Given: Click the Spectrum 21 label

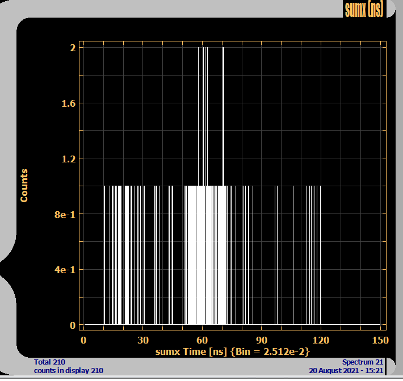Looking at the screenshot, I should pyautogui.click(x=363, y=362).
